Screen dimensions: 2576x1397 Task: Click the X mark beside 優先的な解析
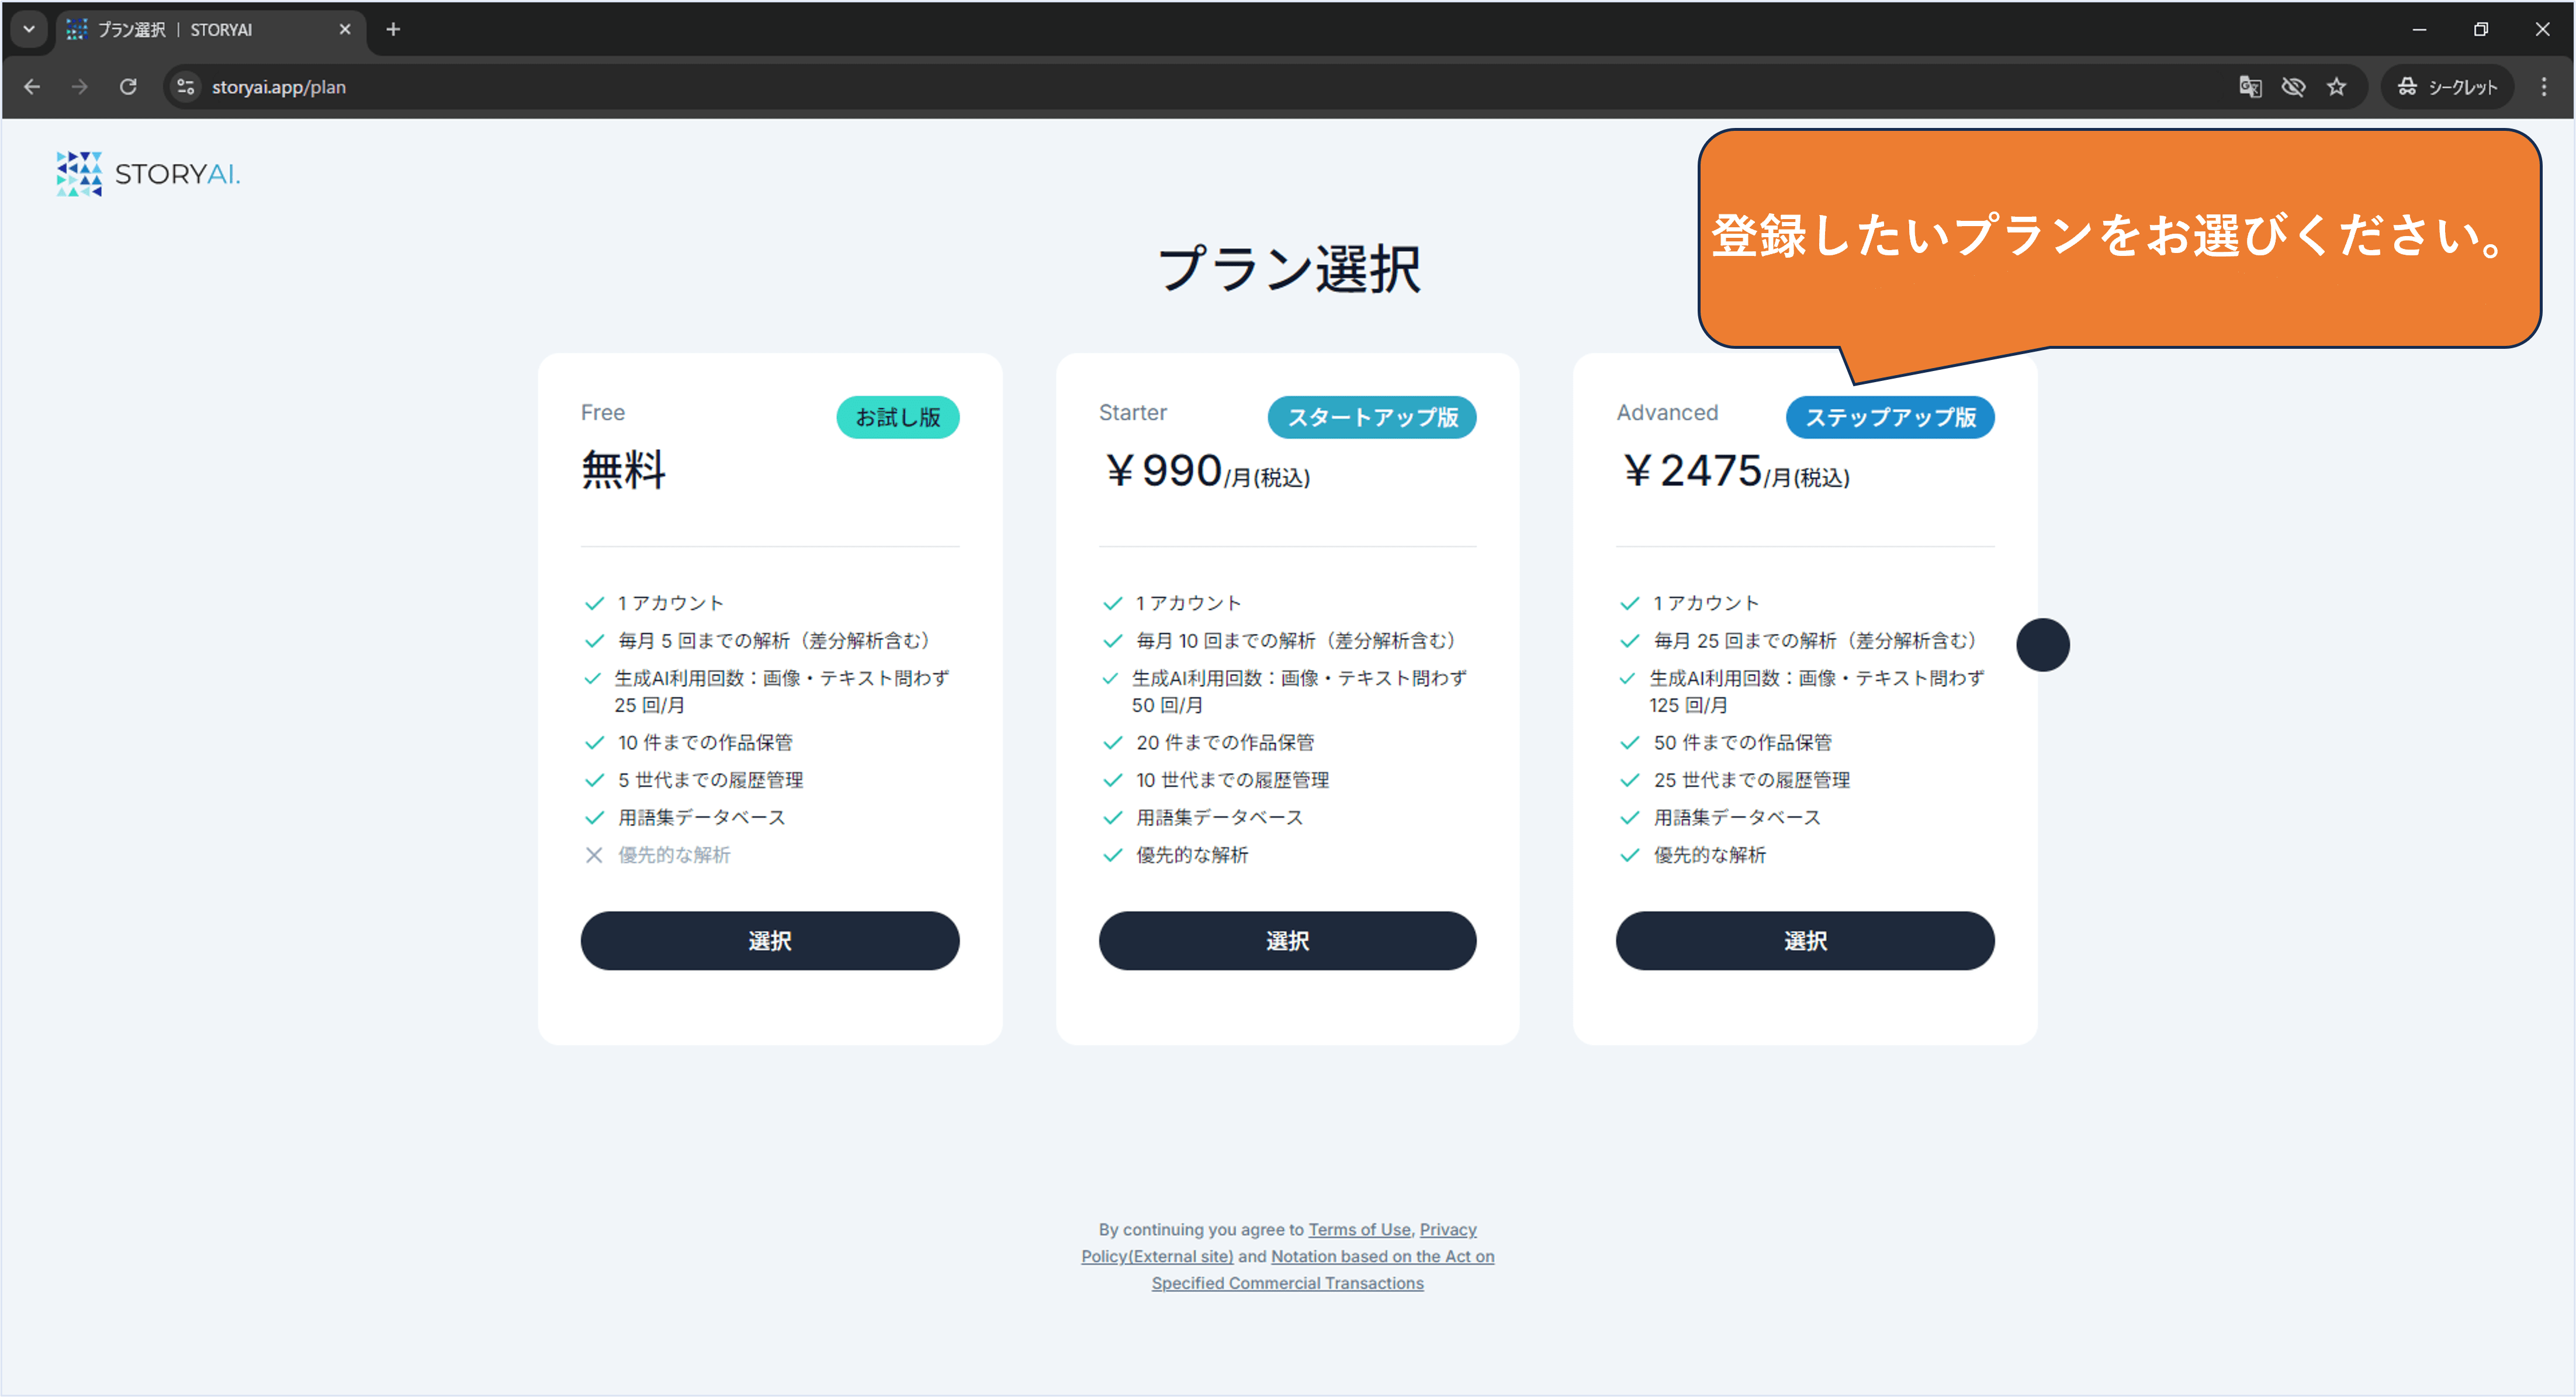tap(594, 854)
